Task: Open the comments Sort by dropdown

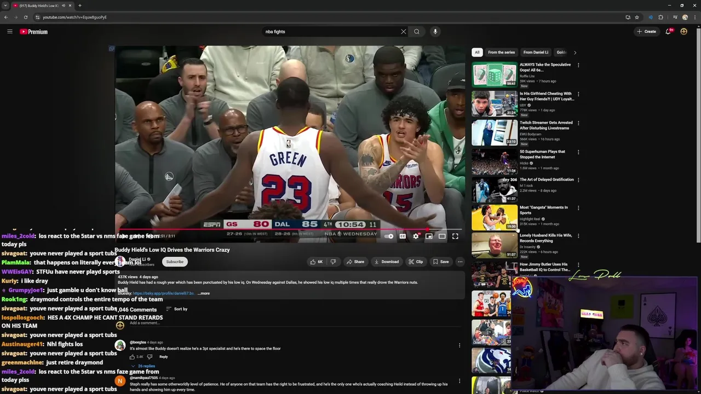Action: coord(176,309)
